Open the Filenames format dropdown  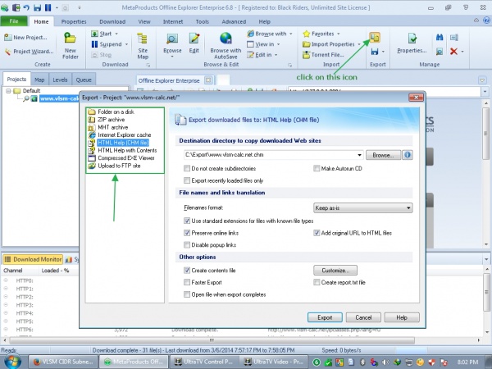[x=362, y=207]
